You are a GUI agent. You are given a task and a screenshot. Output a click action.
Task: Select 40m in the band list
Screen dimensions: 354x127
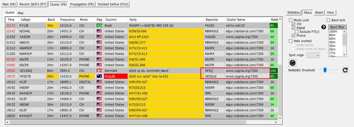(x=332, y=42)
